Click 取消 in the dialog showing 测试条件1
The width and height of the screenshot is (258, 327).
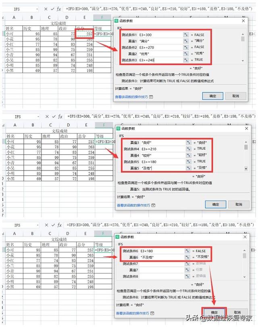click(236, 96)
